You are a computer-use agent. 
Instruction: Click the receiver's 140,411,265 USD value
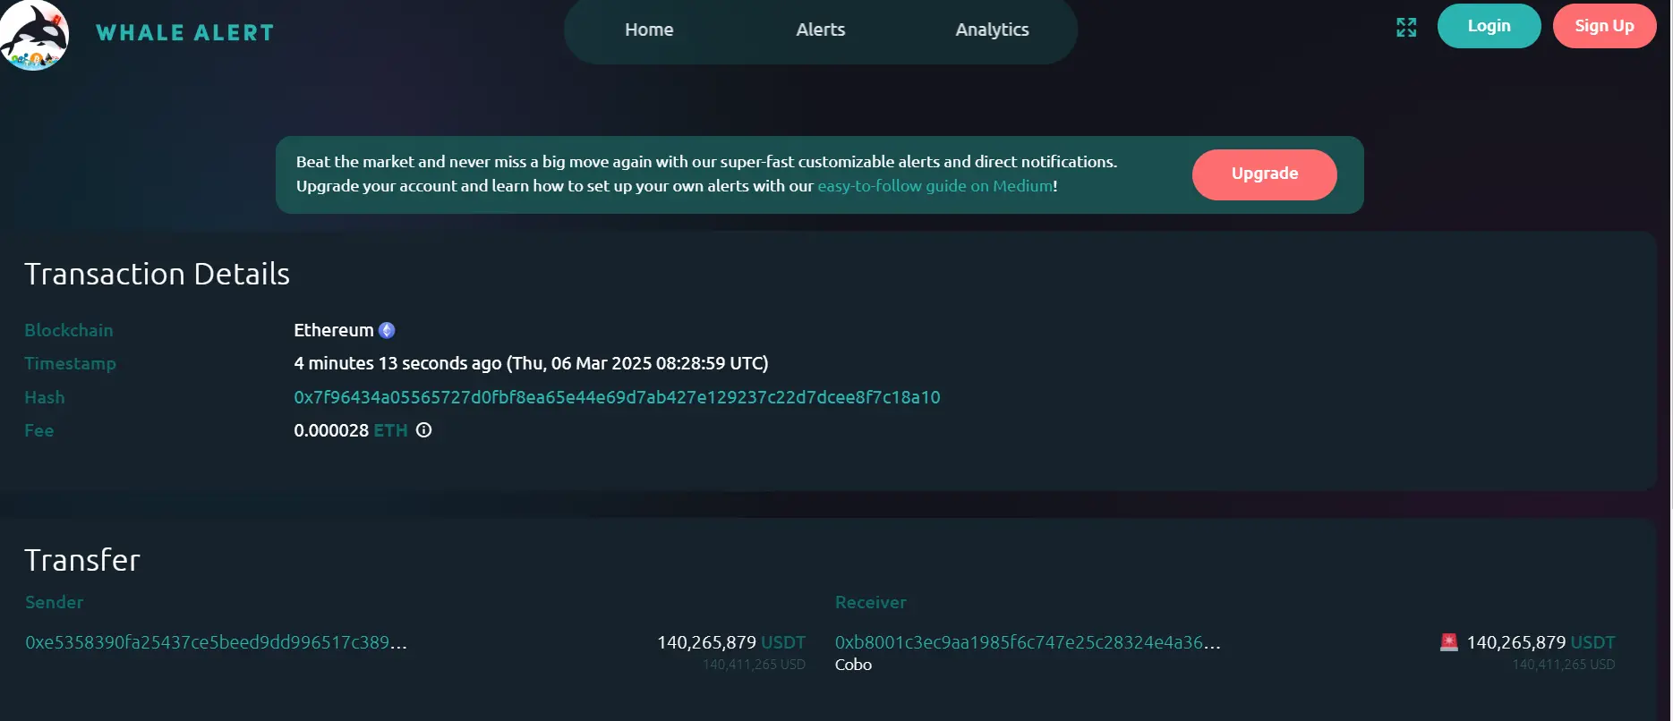(1564, 665)
